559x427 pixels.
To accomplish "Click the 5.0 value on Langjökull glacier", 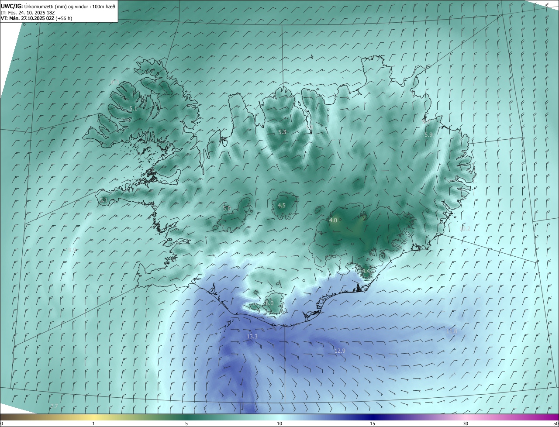I will pos(227,209).
